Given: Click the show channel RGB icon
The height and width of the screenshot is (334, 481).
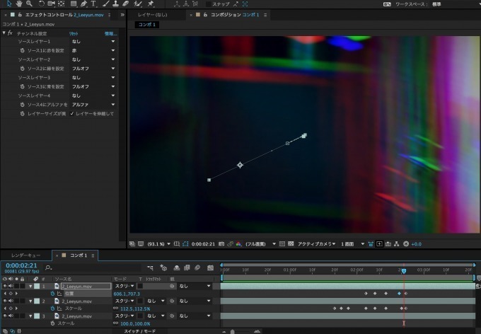Looking at the screenshot, I should pyautogui.click(x=238, y=244).
